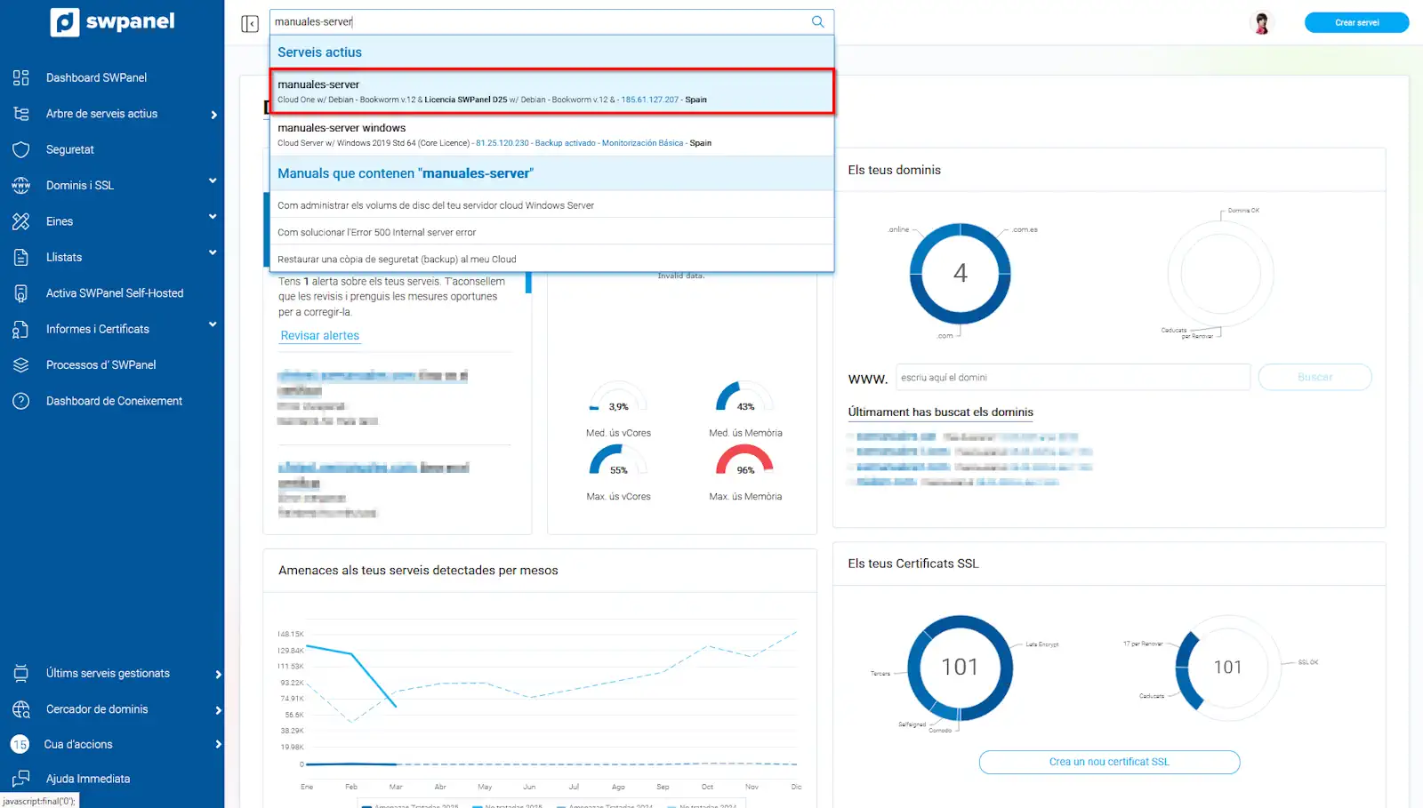
Task: Click the Últims serveis gestionats icon
Action: click(21, 674)
